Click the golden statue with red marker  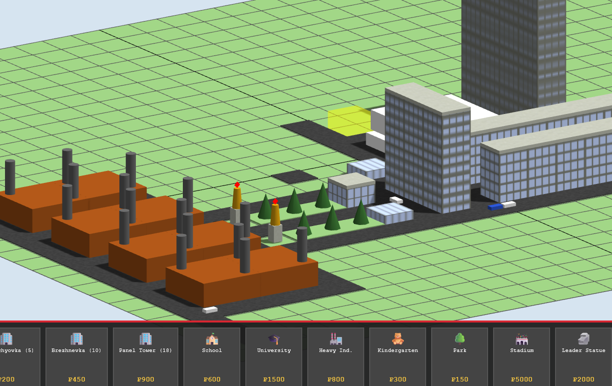(275, 215)
